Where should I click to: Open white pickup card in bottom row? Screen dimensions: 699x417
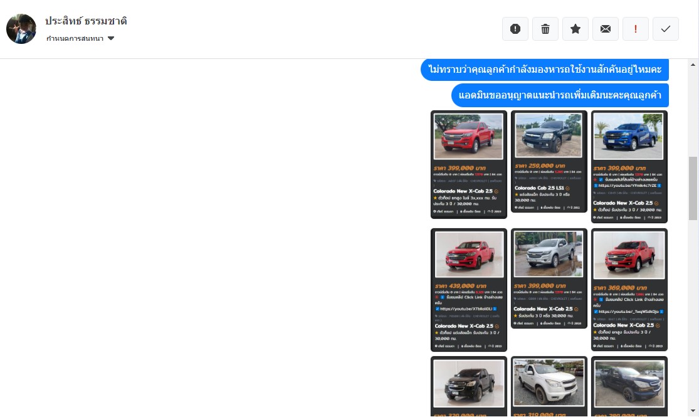(549, 386)
